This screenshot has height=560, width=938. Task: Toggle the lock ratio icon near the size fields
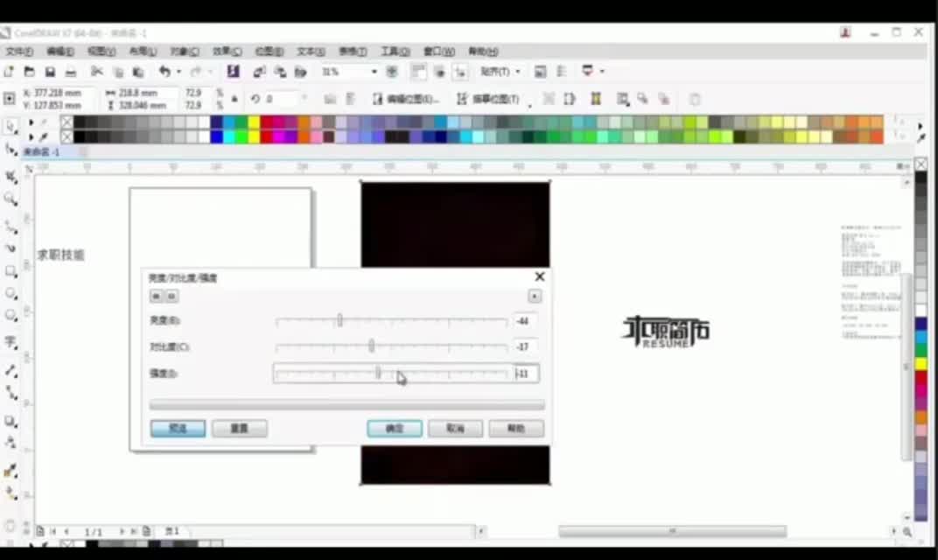coord(234,98)
